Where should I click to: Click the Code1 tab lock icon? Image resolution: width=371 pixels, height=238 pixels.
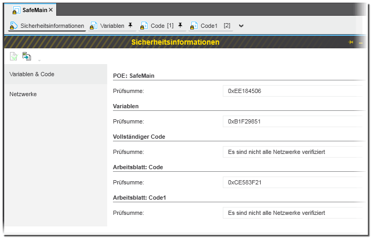click(x=194, y=26)
